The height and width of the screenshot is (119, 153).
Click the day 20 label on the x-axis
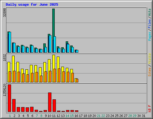click(94, 116)
